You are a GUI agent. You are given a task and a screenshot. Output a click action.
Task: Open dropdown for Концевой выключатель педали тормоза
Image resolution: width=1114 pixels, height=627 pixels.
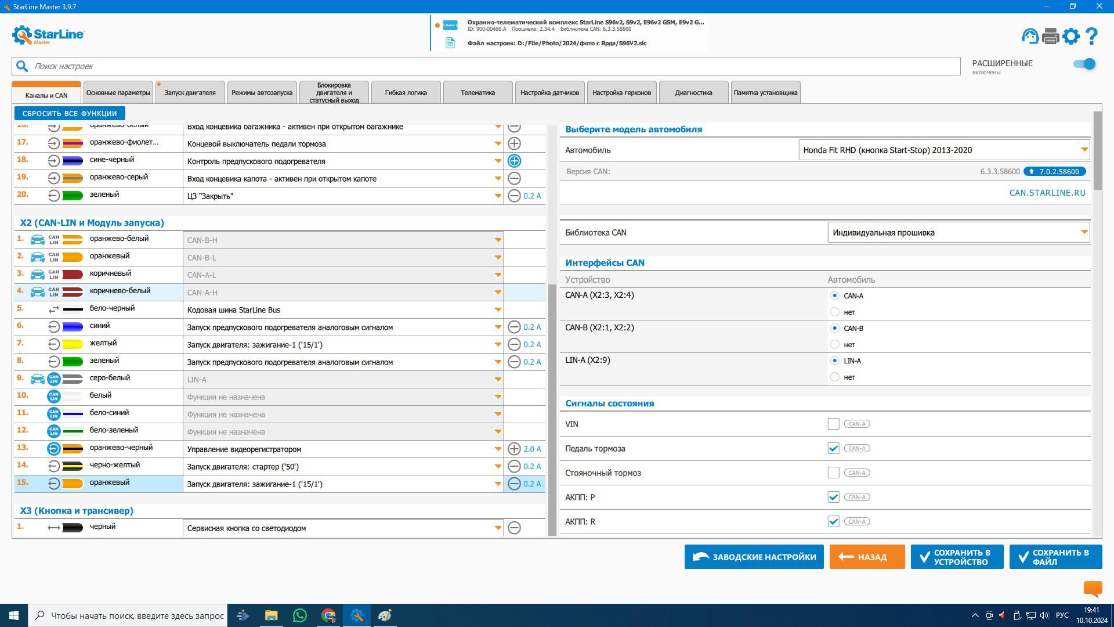click(343, 143)
